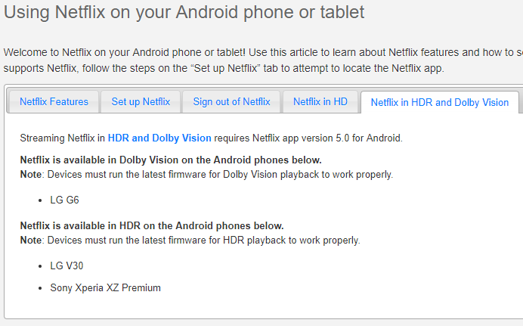Go to the Netflix in HD tab

click(x=320, y=101)
